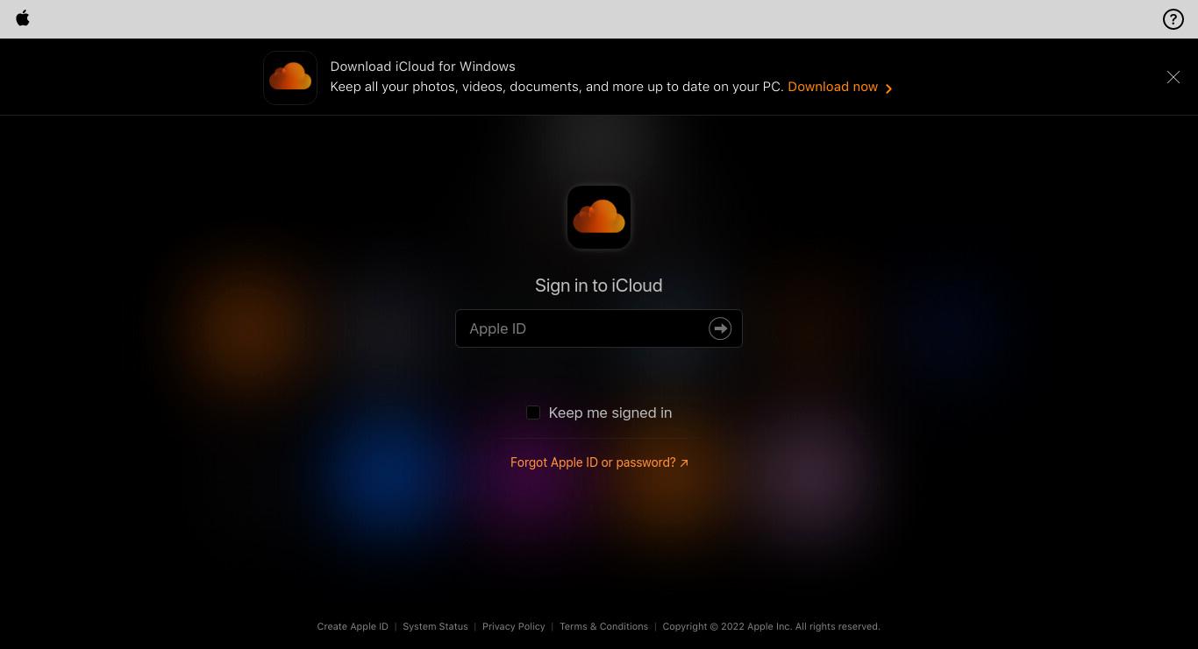The image size is (1198, 649).
Task: Open Forgot Apple ID or password link
Action: pyautogui.click(x=599, y=462)
